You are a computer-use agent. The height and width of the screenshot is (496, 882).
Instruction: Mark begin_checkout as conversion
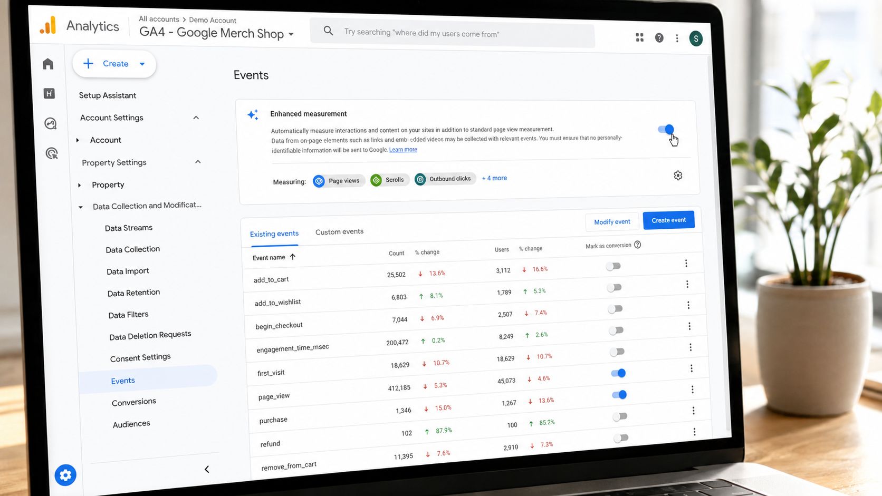pos(616,309)
